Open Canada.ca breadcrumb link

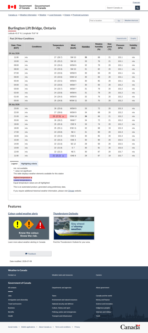click(13, 15)
